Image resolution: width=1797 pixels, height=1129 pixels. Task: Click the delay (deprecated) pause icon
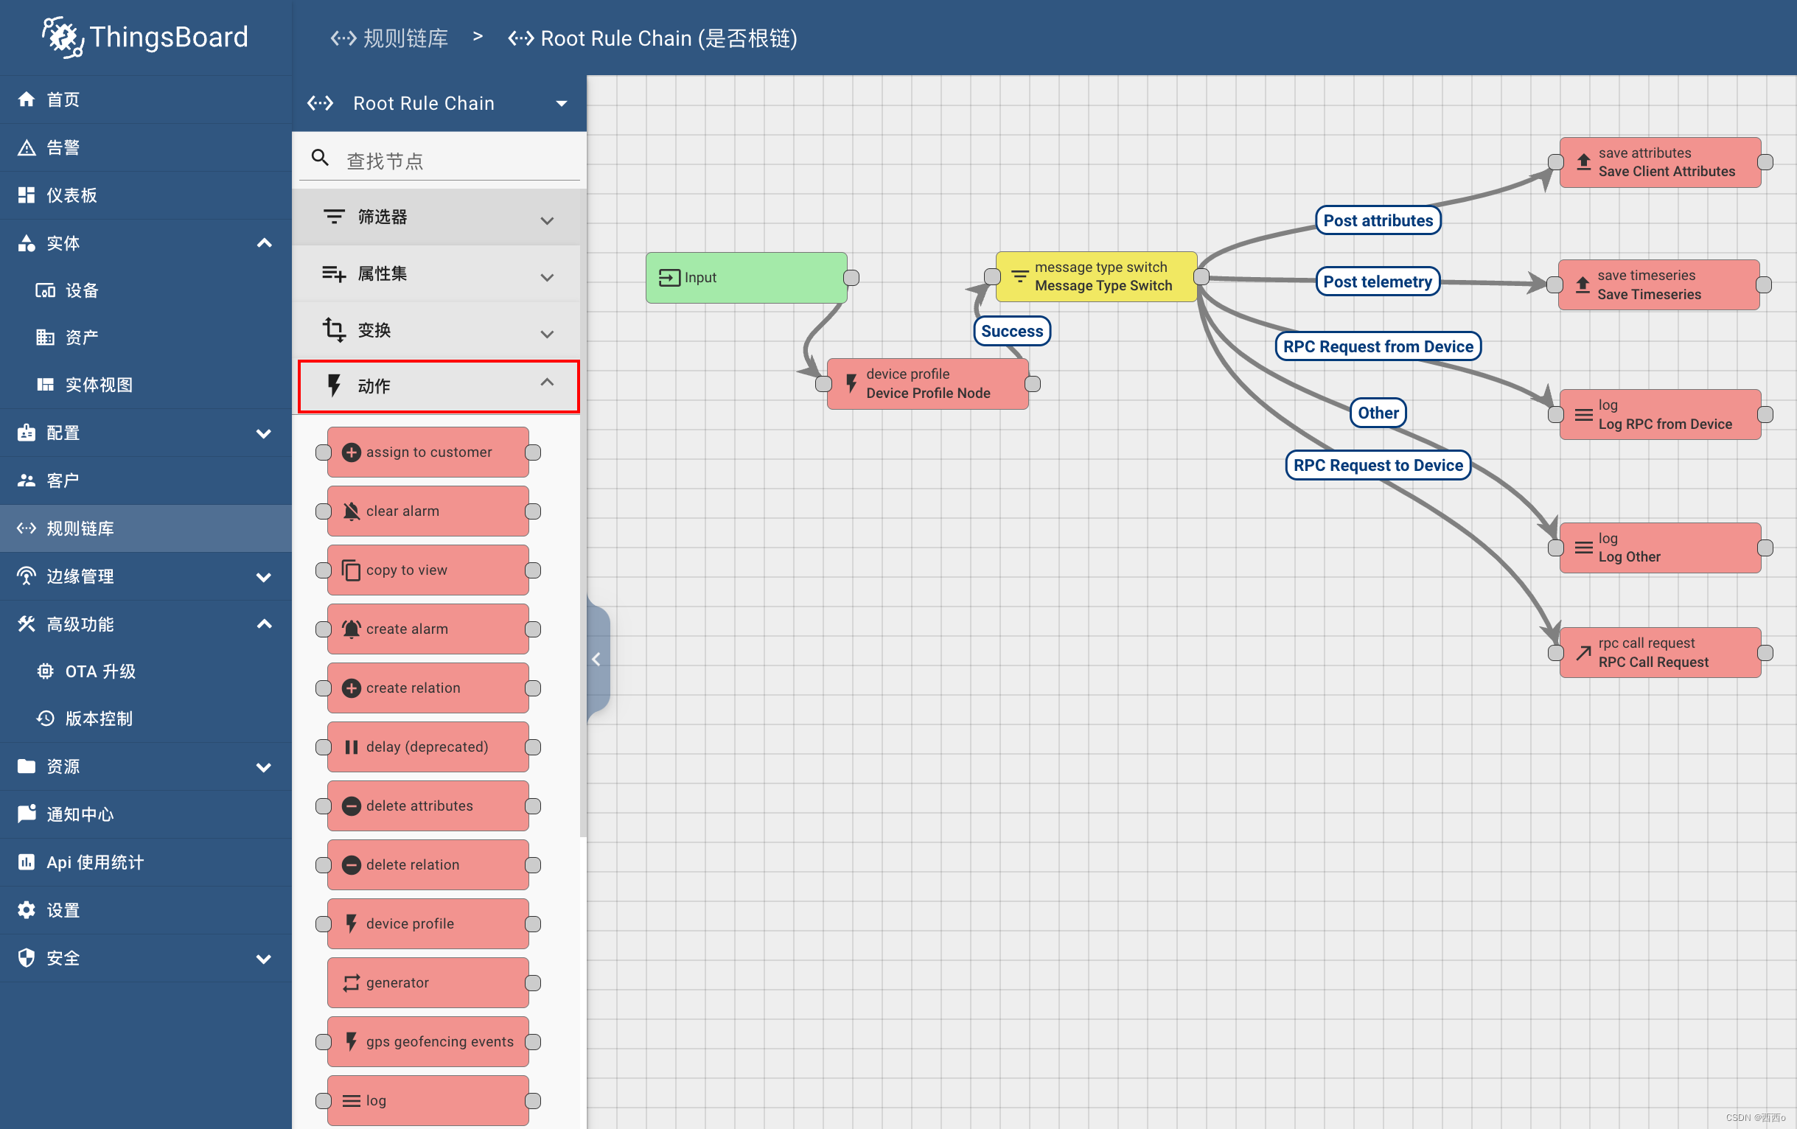point(351,747)
